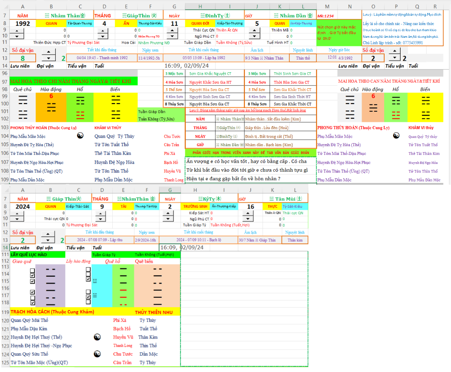The height and width of the screenshot is (372, 451).
Task: Click the Mk:1234 cell
Action: (327, 15)
